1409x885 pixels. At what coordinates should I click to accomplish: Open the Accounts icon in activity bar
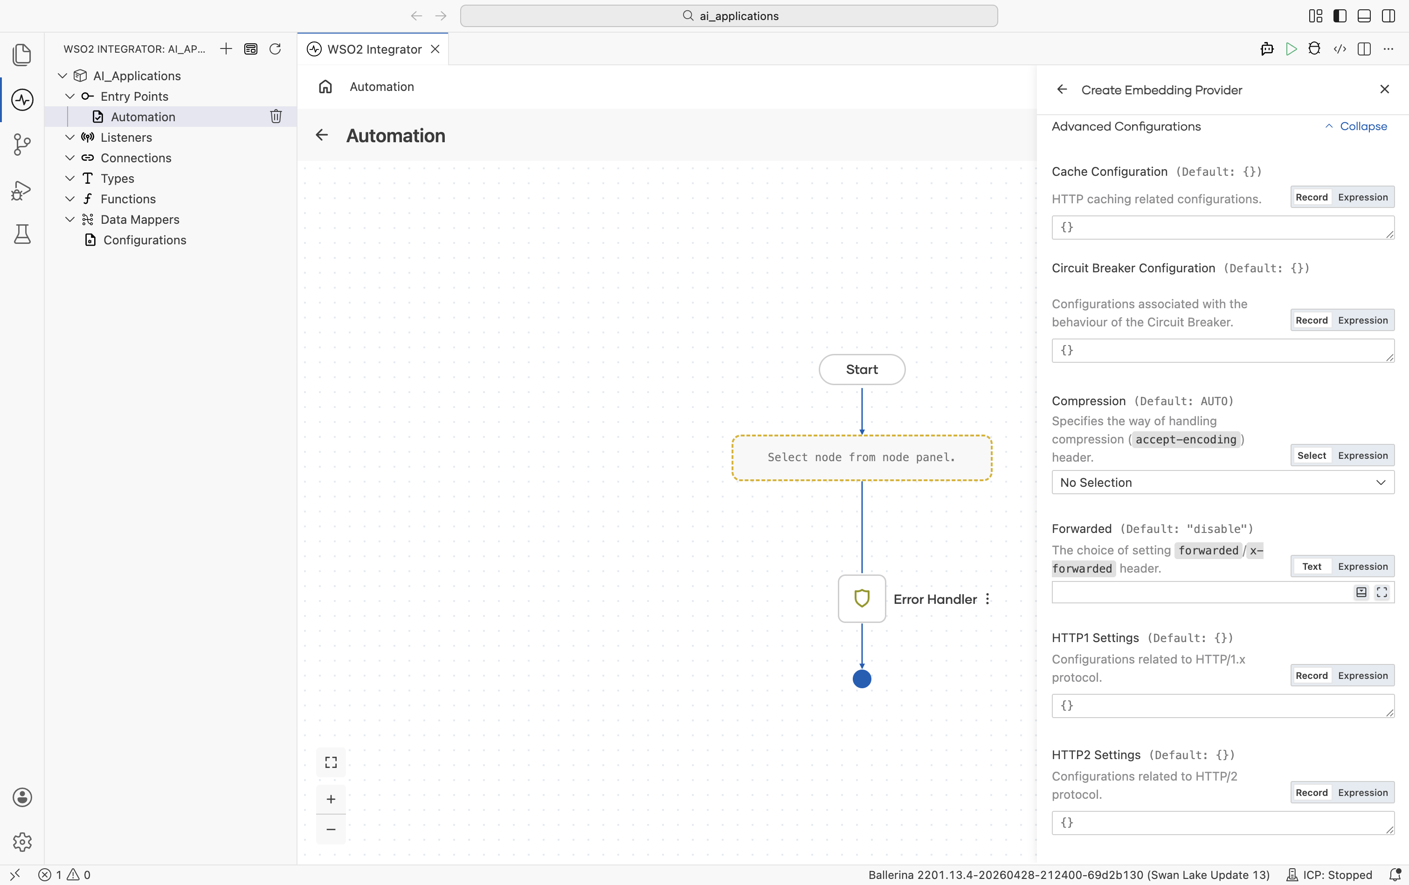[x=22, y=797]
